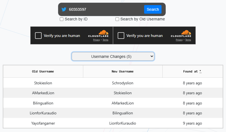The width and height of the screenshot is (226, 132).
Task: Click the New Username column header
Action: pos(123,71)
